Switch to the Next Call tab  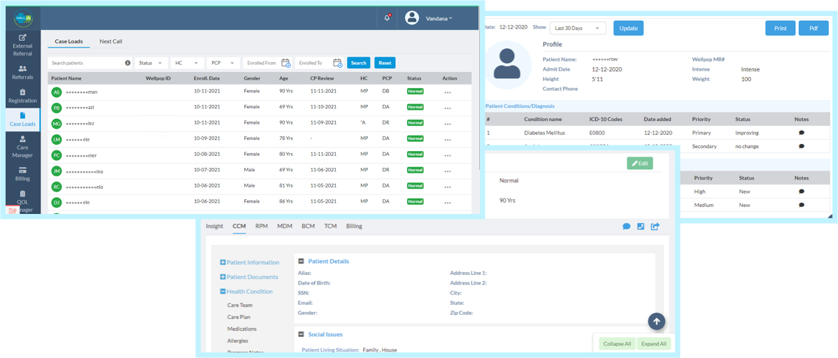click(x=111, y=41)
